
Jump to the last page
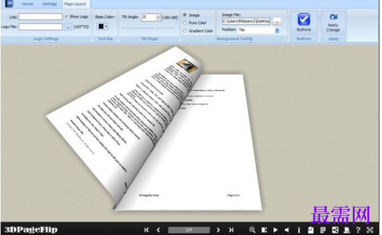click(231, 230)
